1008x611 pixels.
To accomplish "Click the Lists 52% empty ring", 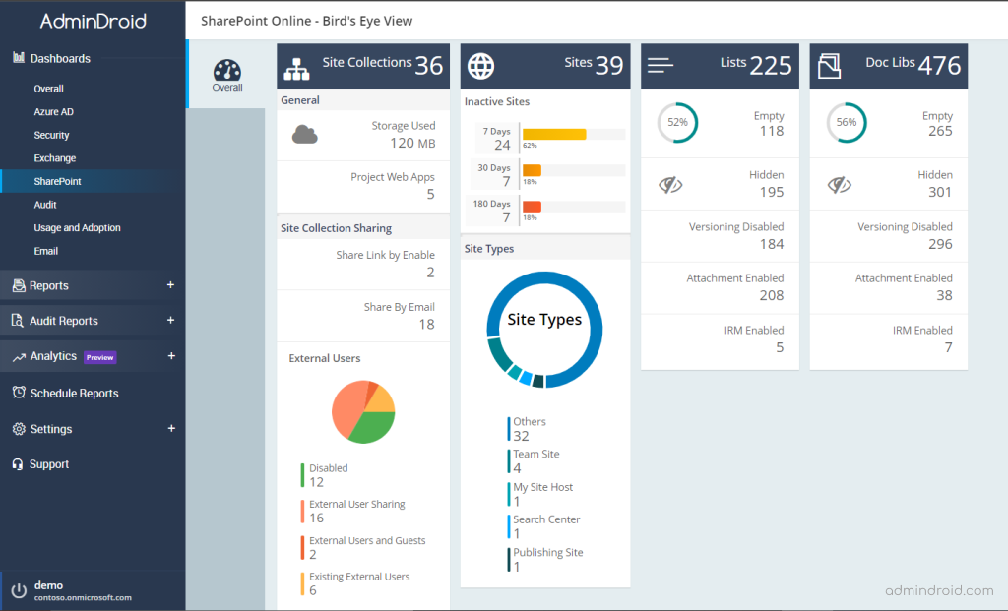I will [x=677, y=122].
